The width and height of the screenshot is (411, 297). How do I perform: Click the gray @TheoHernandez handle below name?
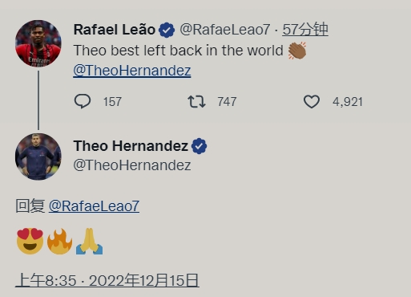pos(132,165)
